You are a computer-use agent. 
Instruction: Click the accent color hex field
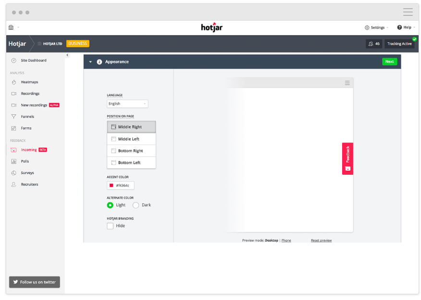pyautogui.click(x=121, y=186)
